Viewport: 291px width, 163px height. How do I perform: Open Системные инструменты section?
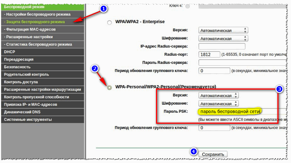[43, 119]
